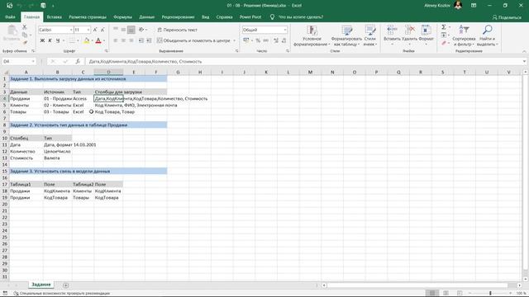Switch to the 'Данные' ribbon tab

[147, 16]
